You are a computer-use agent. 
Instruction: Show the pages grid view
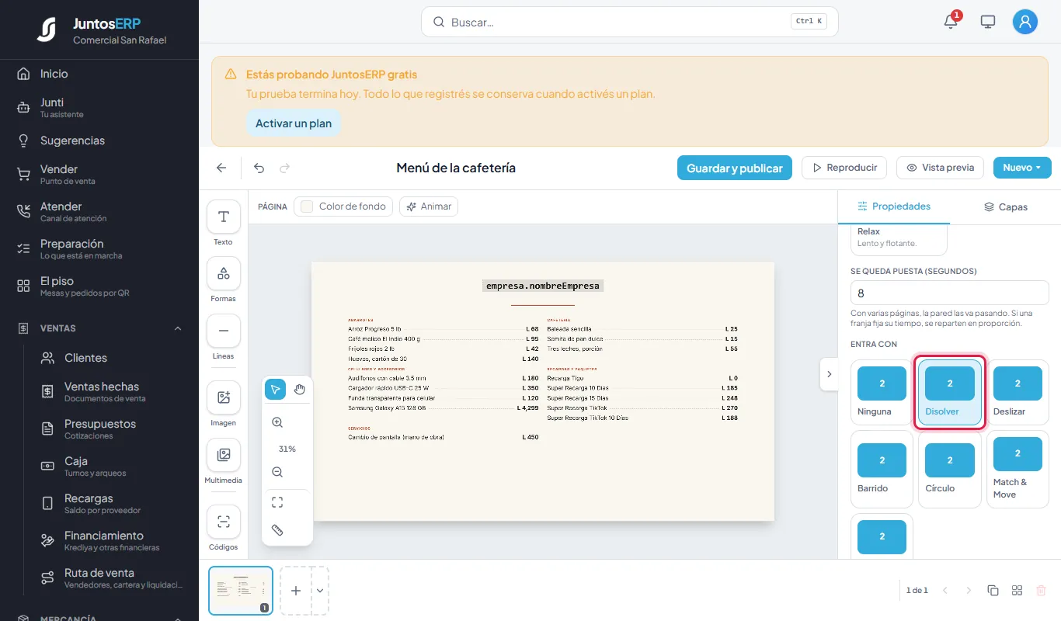[1017, 591]
